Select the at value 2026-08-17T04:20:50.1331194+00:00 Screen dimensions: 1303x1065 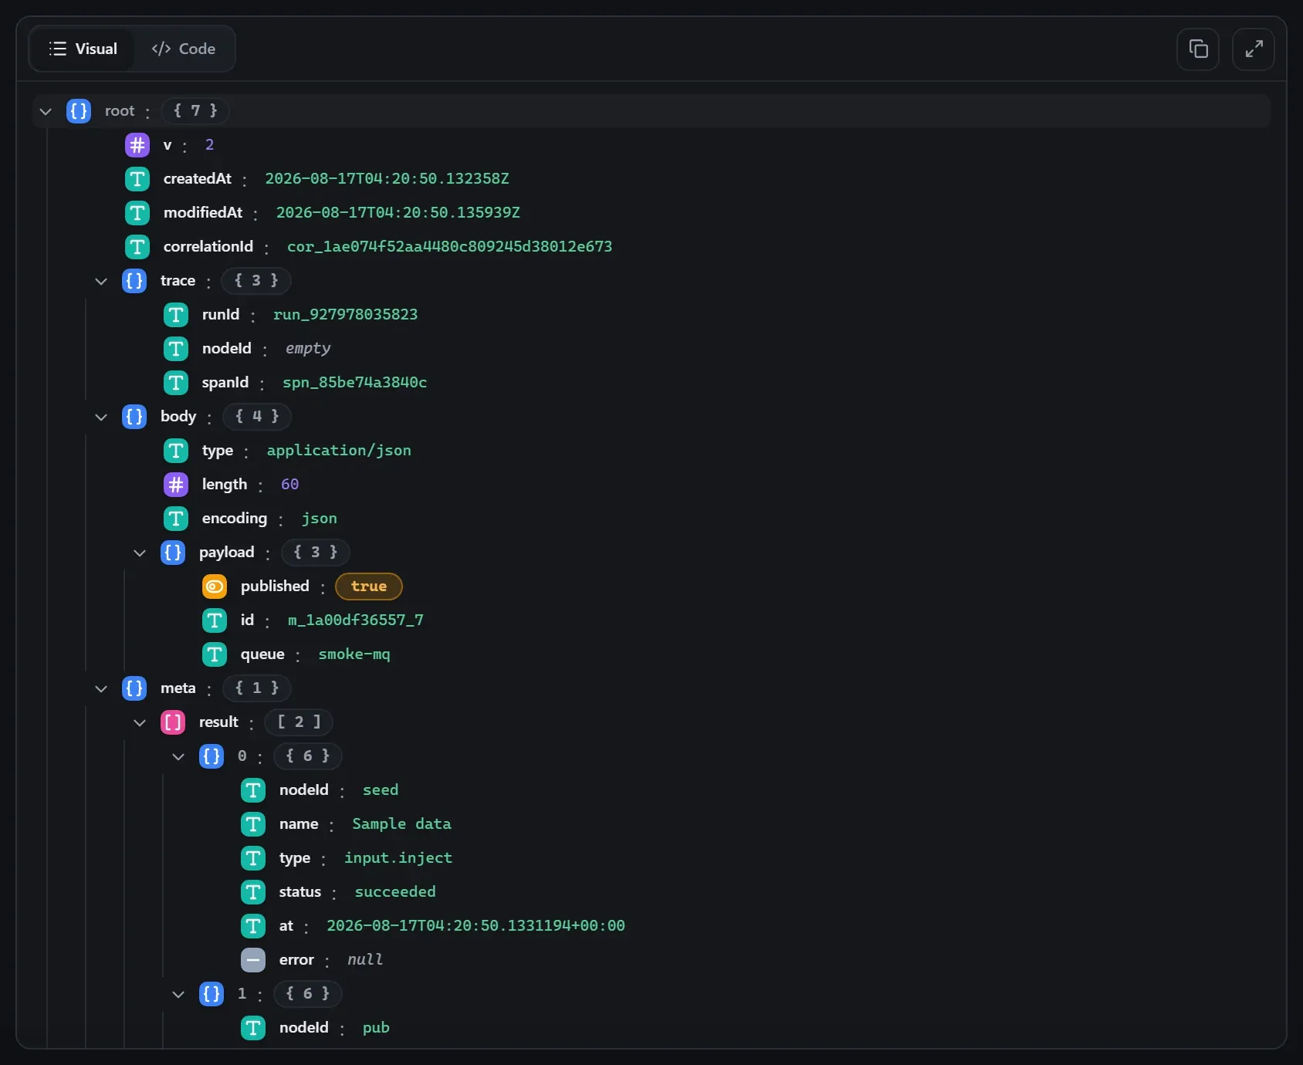point(476,926)
